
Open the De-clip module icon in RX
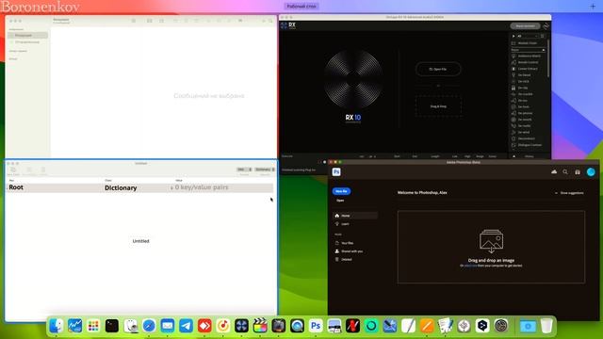[513, 88]
